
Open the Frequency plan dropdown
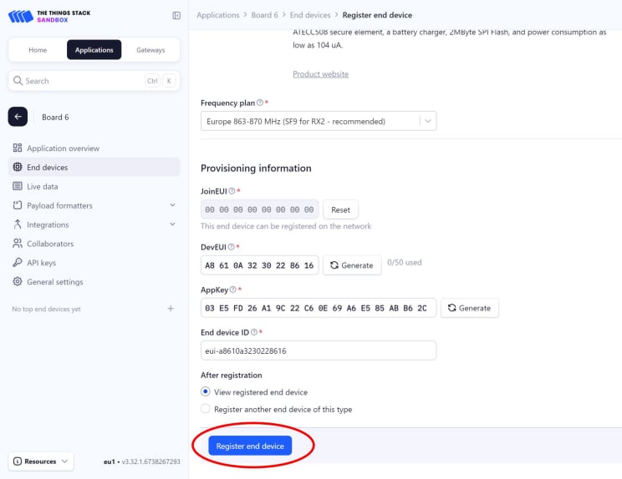pos(319,121)
